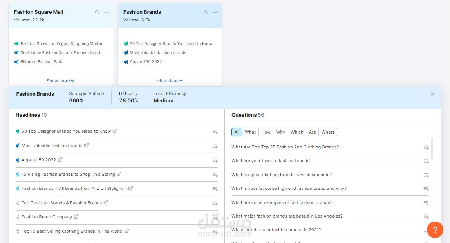Click search icon on Fashion Brands card

coord(206,13)
